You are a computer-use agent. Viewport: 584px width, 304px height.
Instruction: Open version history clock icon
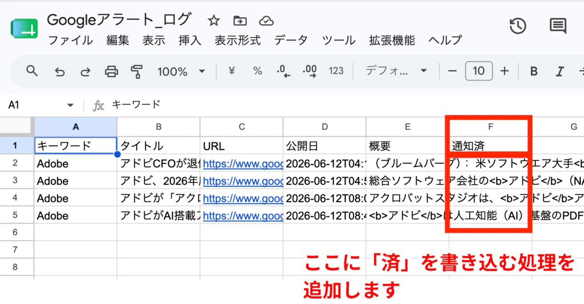(518, 26)
